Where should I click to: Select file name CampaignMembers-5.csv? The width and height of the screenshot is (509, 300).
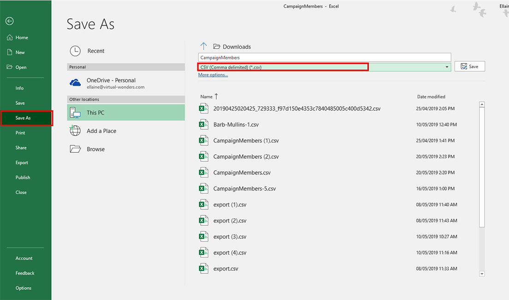tap(244, 189)
